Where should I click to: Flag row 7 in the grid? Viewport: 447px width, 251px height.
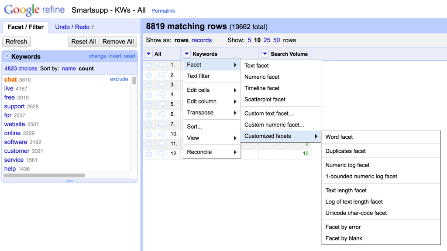[x=162, y=124]
